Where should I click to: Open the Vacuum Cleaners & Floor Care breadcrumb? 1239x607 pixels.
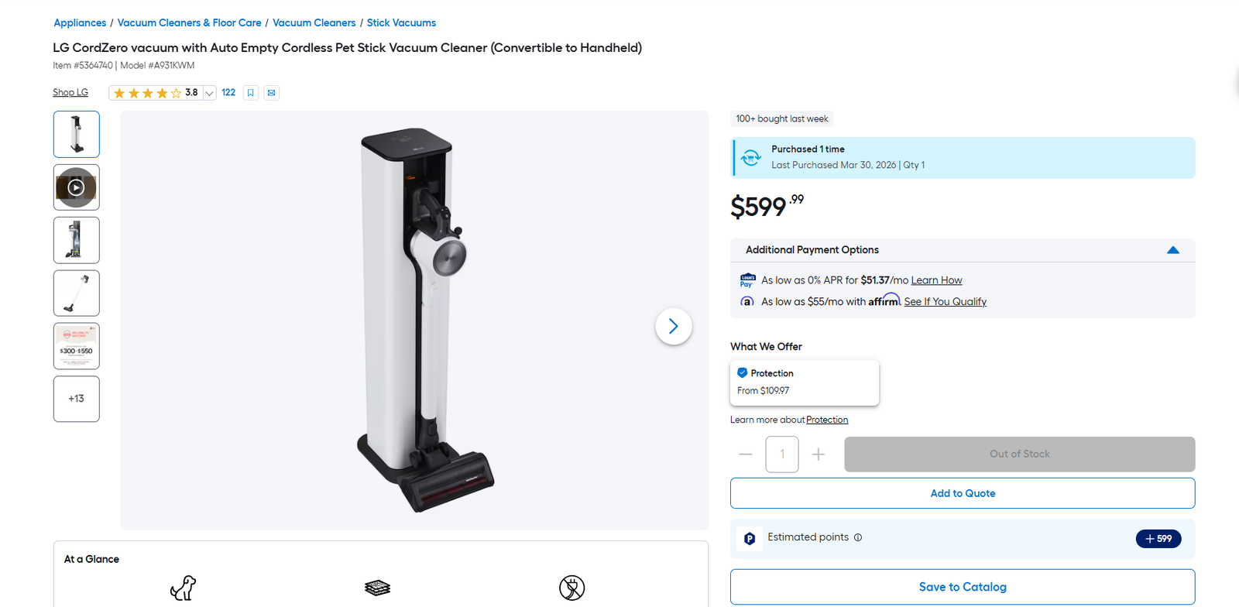(189, 23)
